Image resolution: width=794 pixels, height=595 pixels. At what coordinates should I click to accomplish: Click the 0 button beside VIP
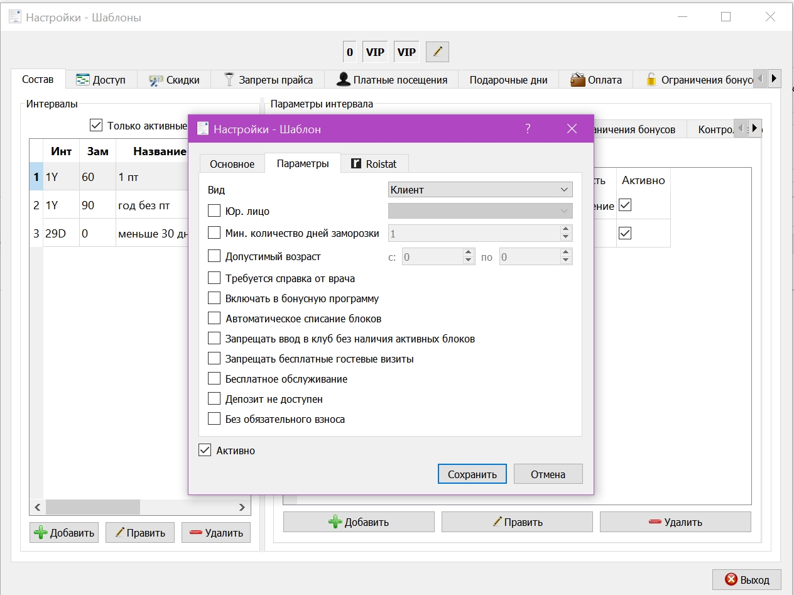point(350,52)
